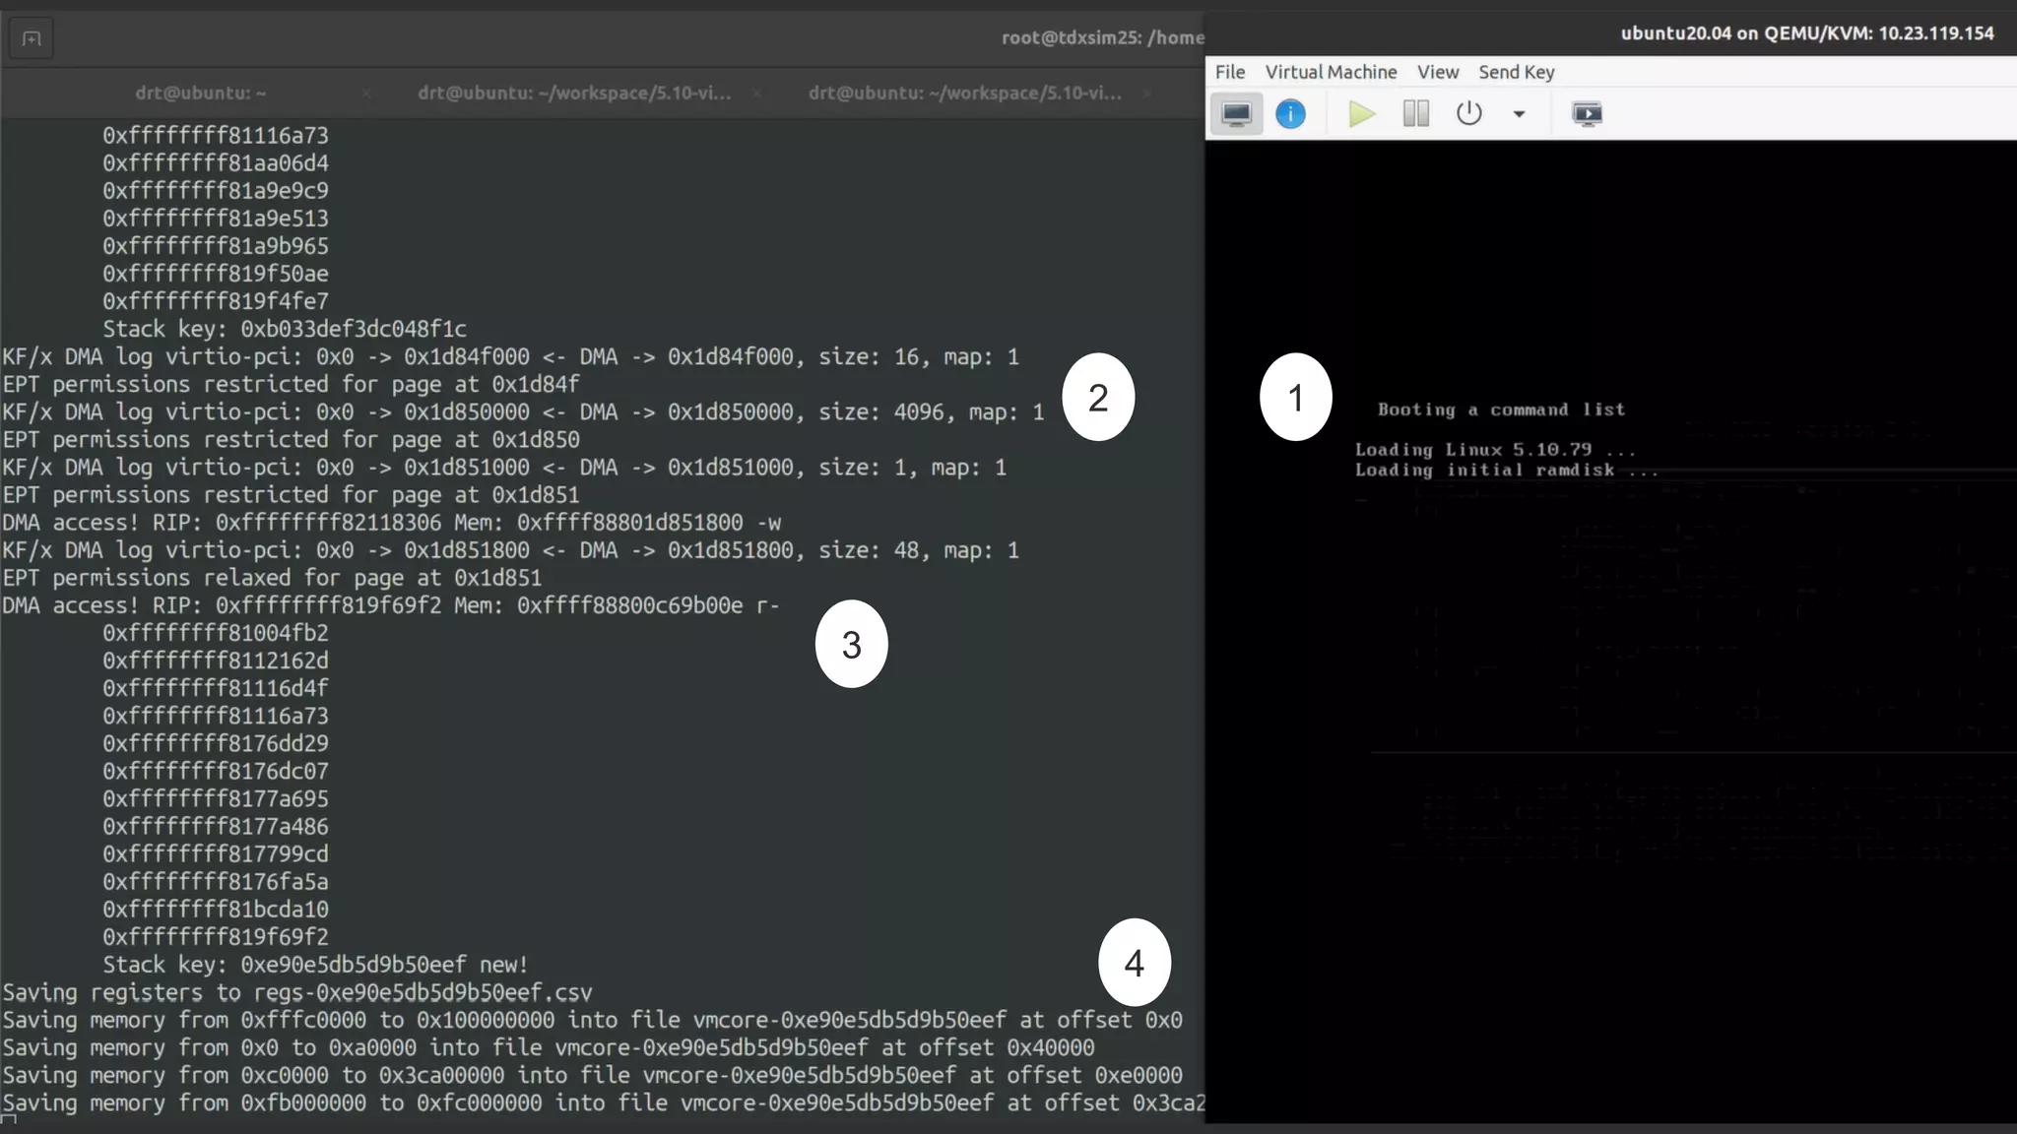Switch VM viewer to fullscreen
The height and width of the screenshot is (1134, 2017).
click(1587, 114)
